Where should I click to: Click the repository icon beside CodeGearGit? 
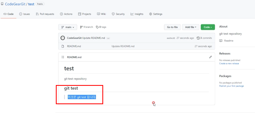pyautogui.click(x=2, y=4)
